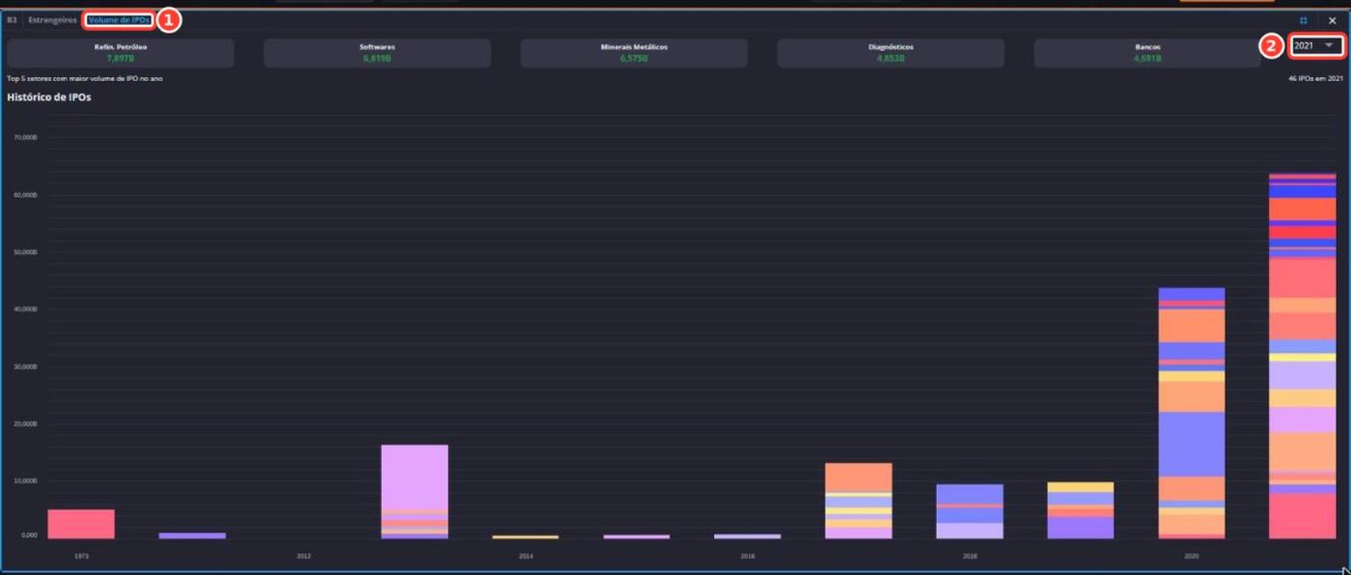Click the 30,000B y-axis label
Viewport: 1351px width, 575px height.
click(25, 367)
